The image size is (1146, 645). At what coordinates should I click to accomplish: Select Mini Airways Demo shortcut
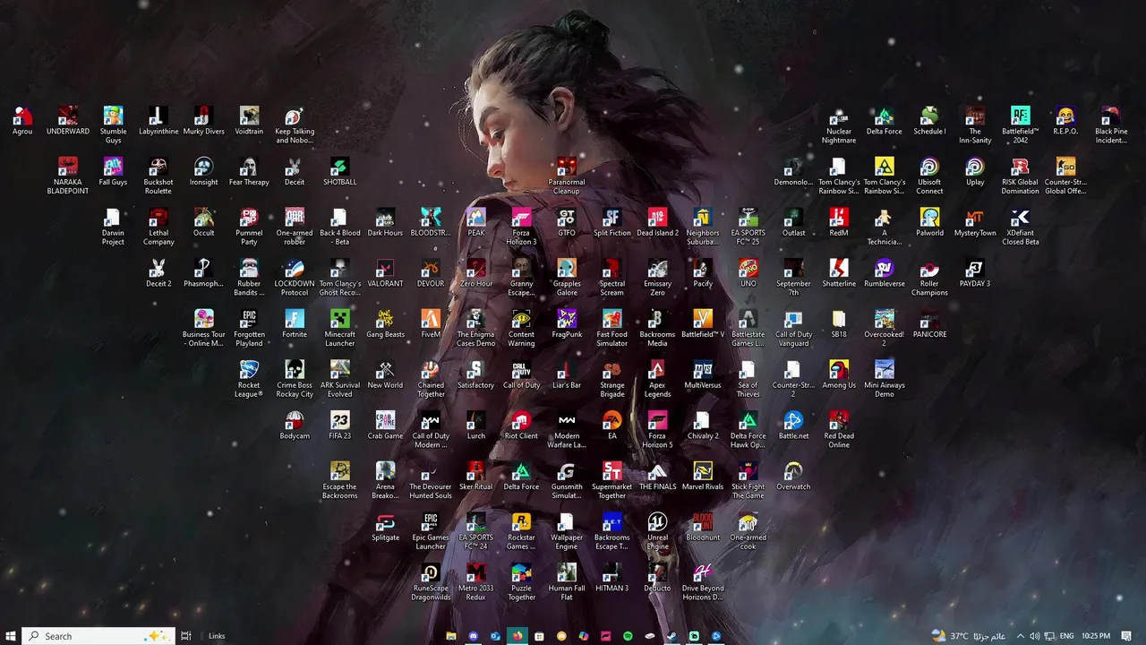(x=885, y=380)
